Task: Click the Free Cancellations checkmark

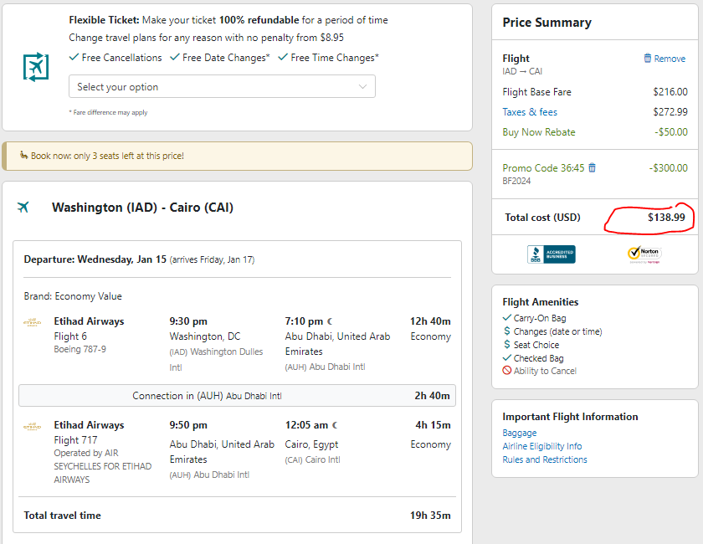Action: click(x=74, y=57)
